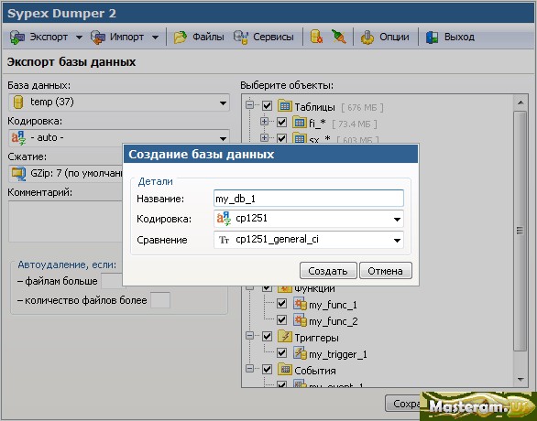Click the События folder icon
Screen dimensions: 537x421
(285, 370)
